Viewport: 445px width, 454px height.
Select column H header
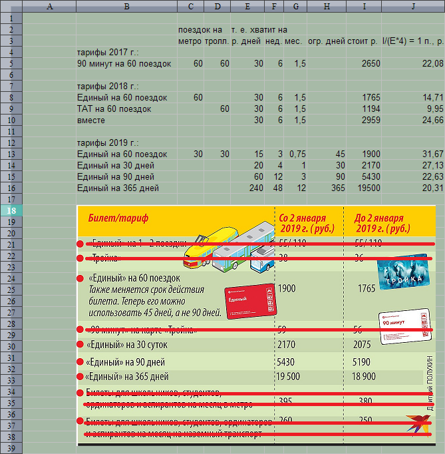click(x=327, y=6)
